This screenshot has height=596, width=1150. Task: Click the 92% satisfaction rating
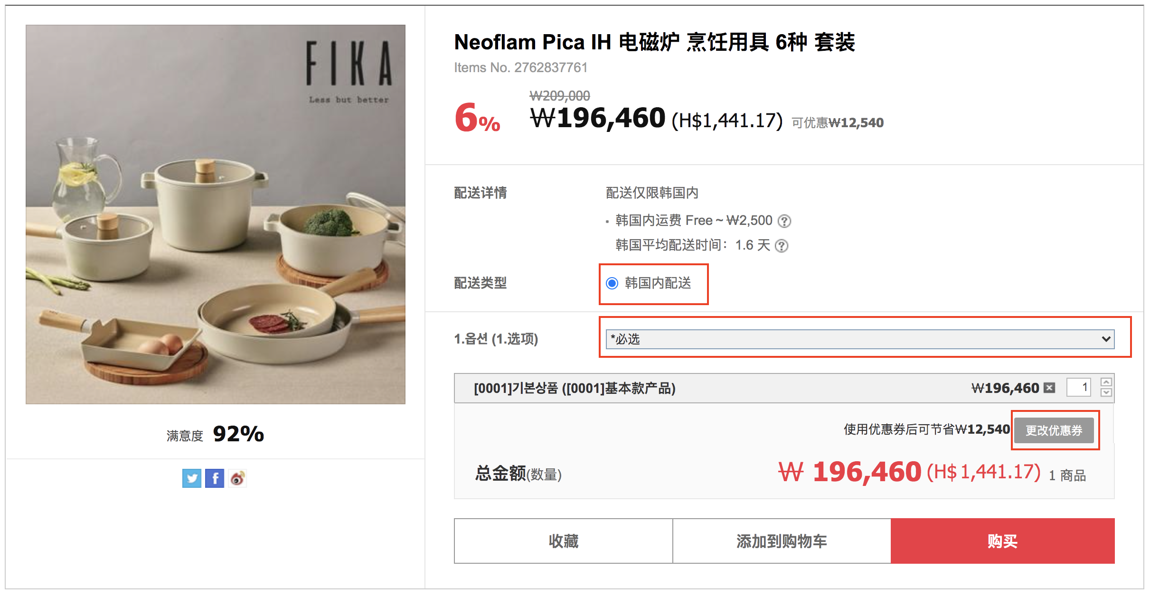pos(238,434)
